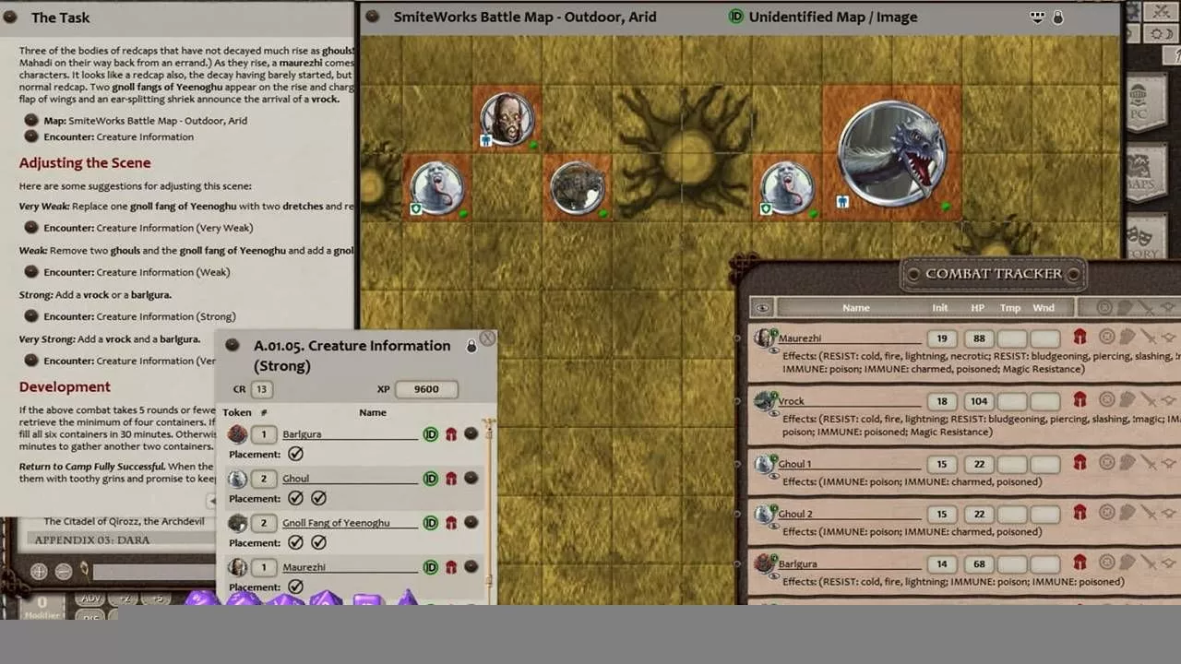Image resolution: width=1181 pixels, height=664 pixels.
Task: Click Barlgura placement checkmark in encounter
Action: tap(295, 454)
